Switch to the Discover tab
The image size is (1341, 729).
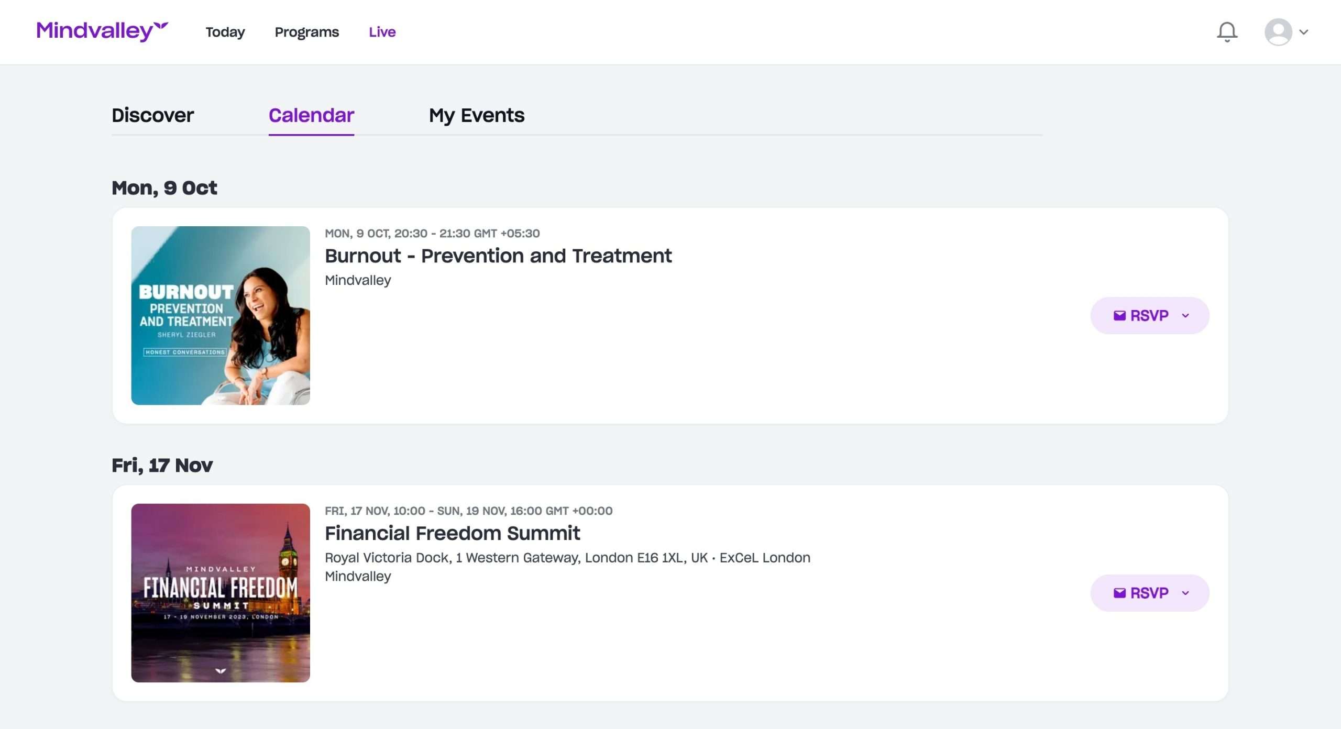(x=152, y=115)
